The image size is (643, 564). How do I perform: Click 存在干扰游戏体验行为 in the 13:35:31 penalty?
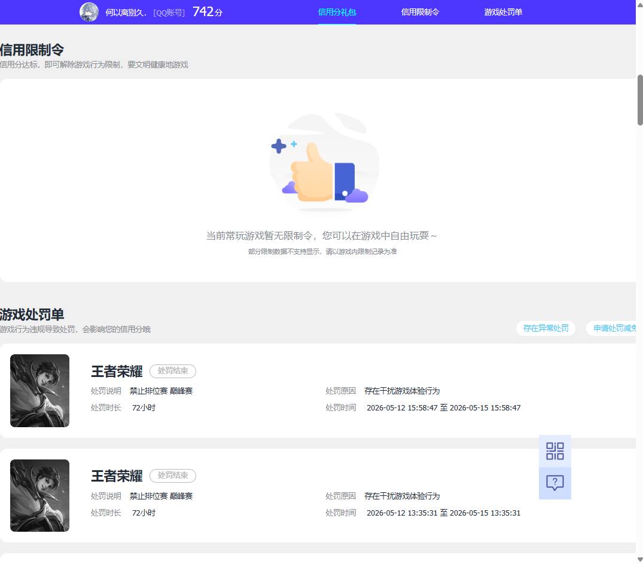(x=402, y=496)
